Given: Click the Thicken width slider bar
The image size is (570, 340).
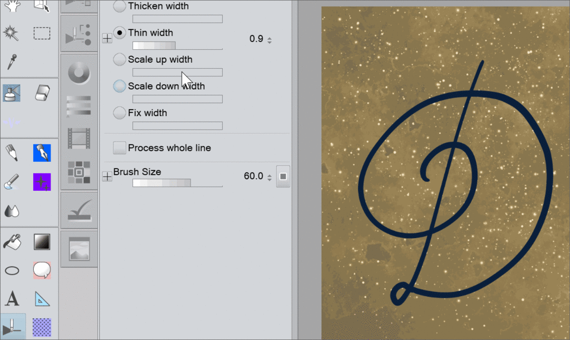Looking at the screenshot, I should coord(178,19).
